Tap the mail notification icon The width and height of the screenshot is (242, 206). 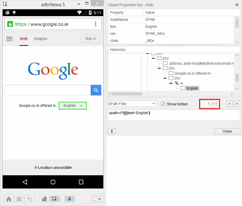point(7,13)
